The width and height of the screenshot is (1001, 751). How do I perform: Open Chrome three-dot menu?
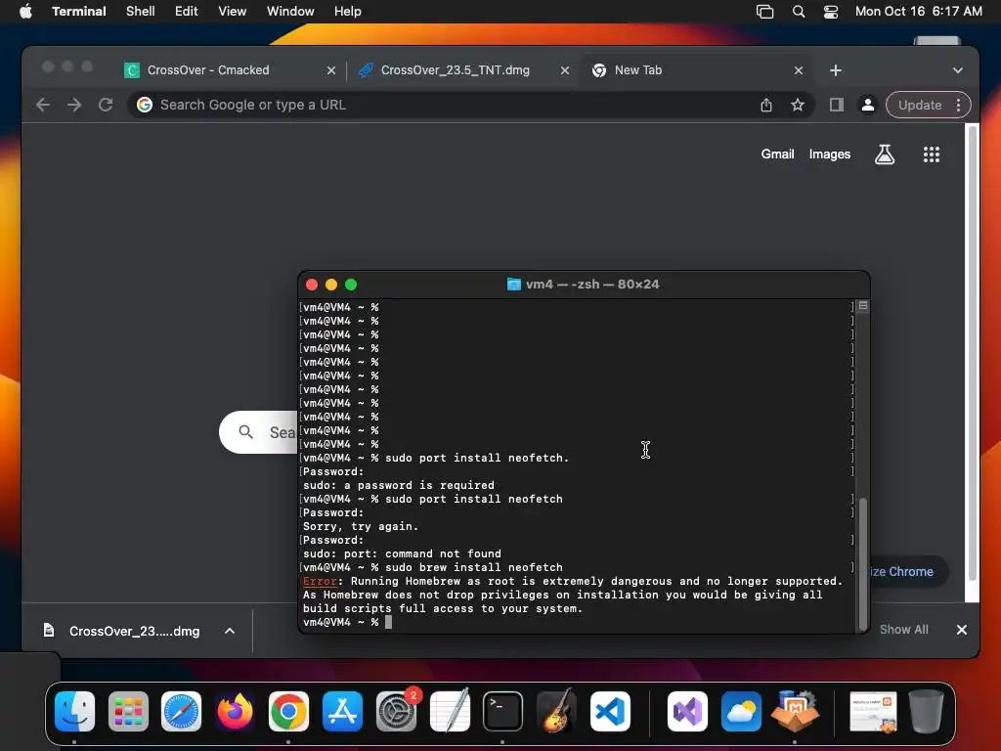point(958,105)
